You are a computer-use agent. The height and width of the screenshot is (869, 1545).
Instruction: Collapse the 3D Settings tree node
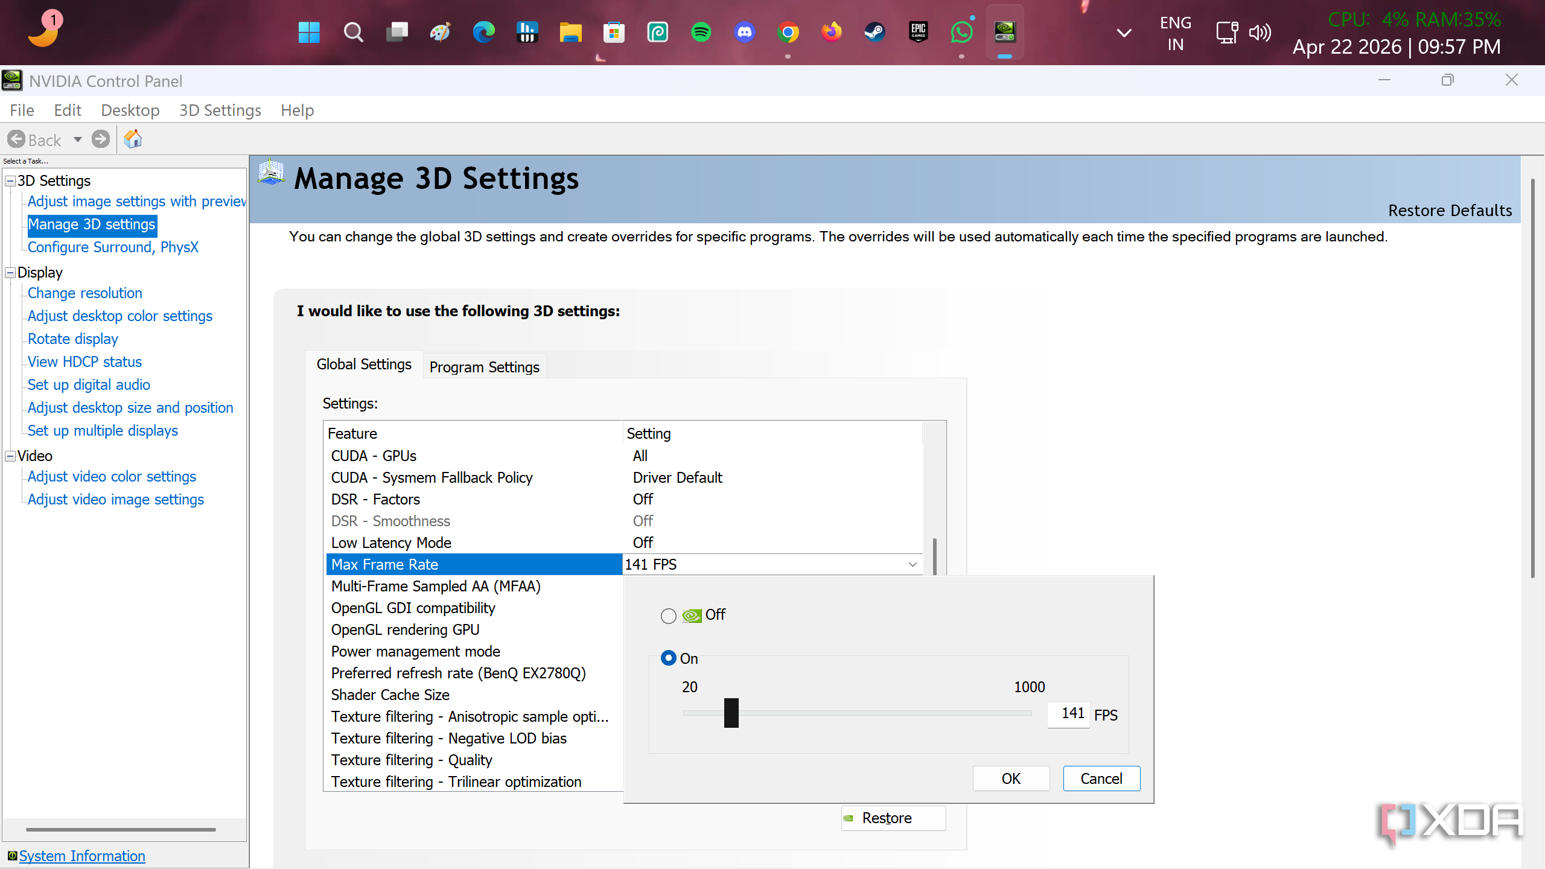pyautogui.click(x=10, y=181)
